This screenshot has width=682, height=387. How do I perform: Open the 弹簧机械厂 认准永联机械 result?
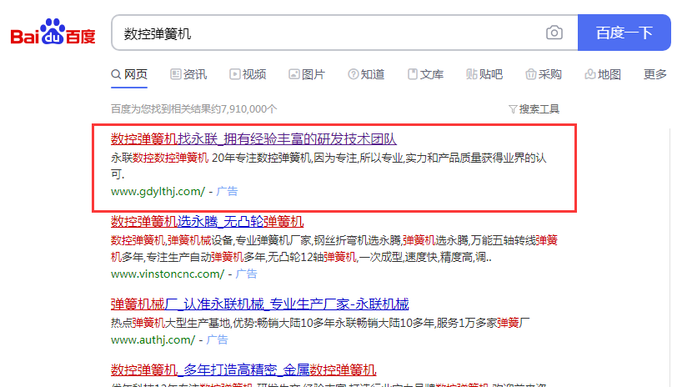[x=259, y=304]
